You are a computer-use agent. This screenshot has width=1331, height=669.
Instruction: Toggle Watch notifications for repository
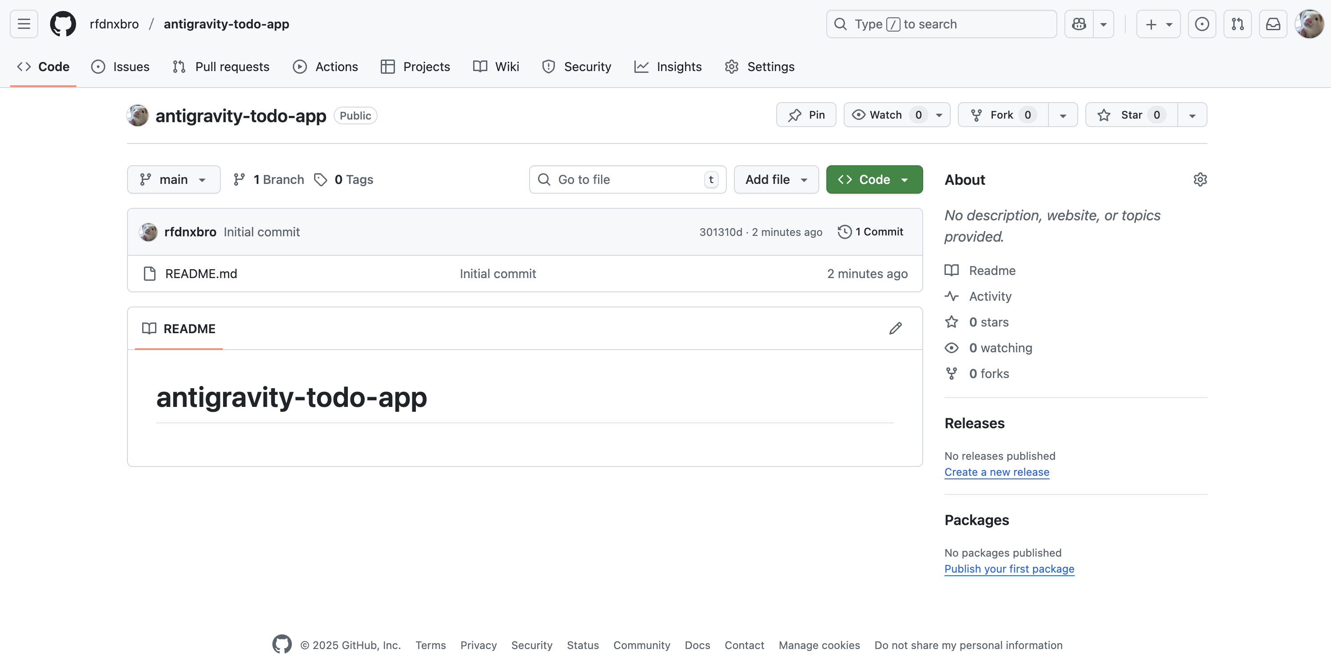[x=885, y=115]
